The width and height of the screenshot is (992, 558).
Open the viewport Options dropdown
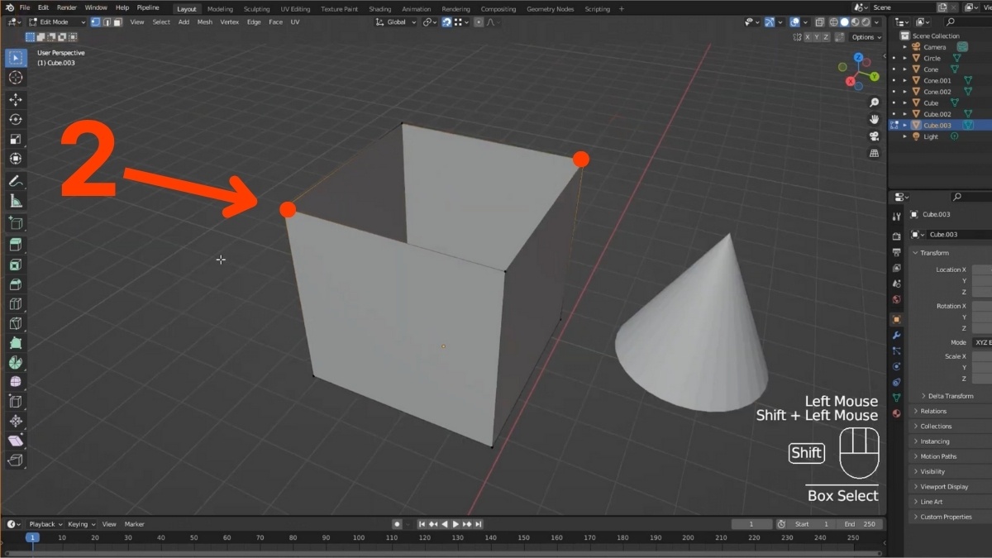coord(866,37)
